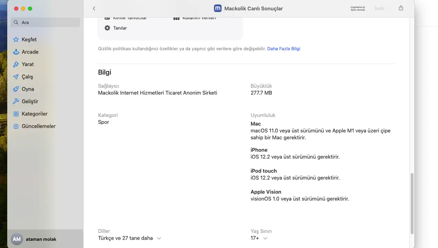This screenshot has width=438, height=248.
Task: Open the Oyna section
Action: [x=45, y=89]
